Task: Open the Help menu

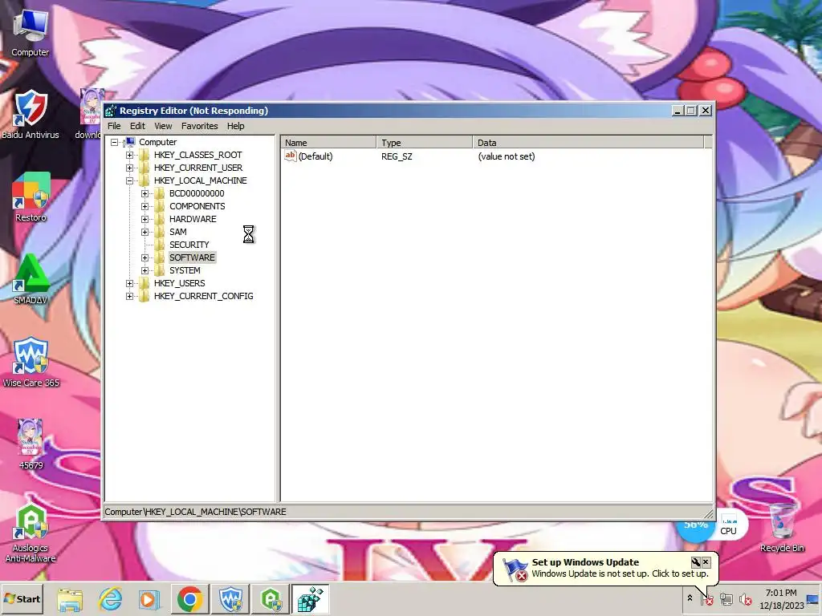Action: [x=235, y=126]
